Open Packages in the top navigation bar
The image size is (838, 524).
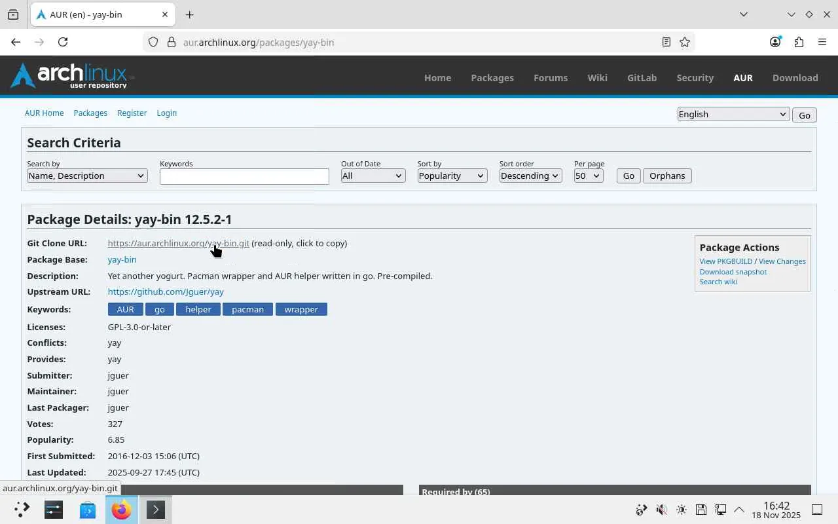[492, 77]
